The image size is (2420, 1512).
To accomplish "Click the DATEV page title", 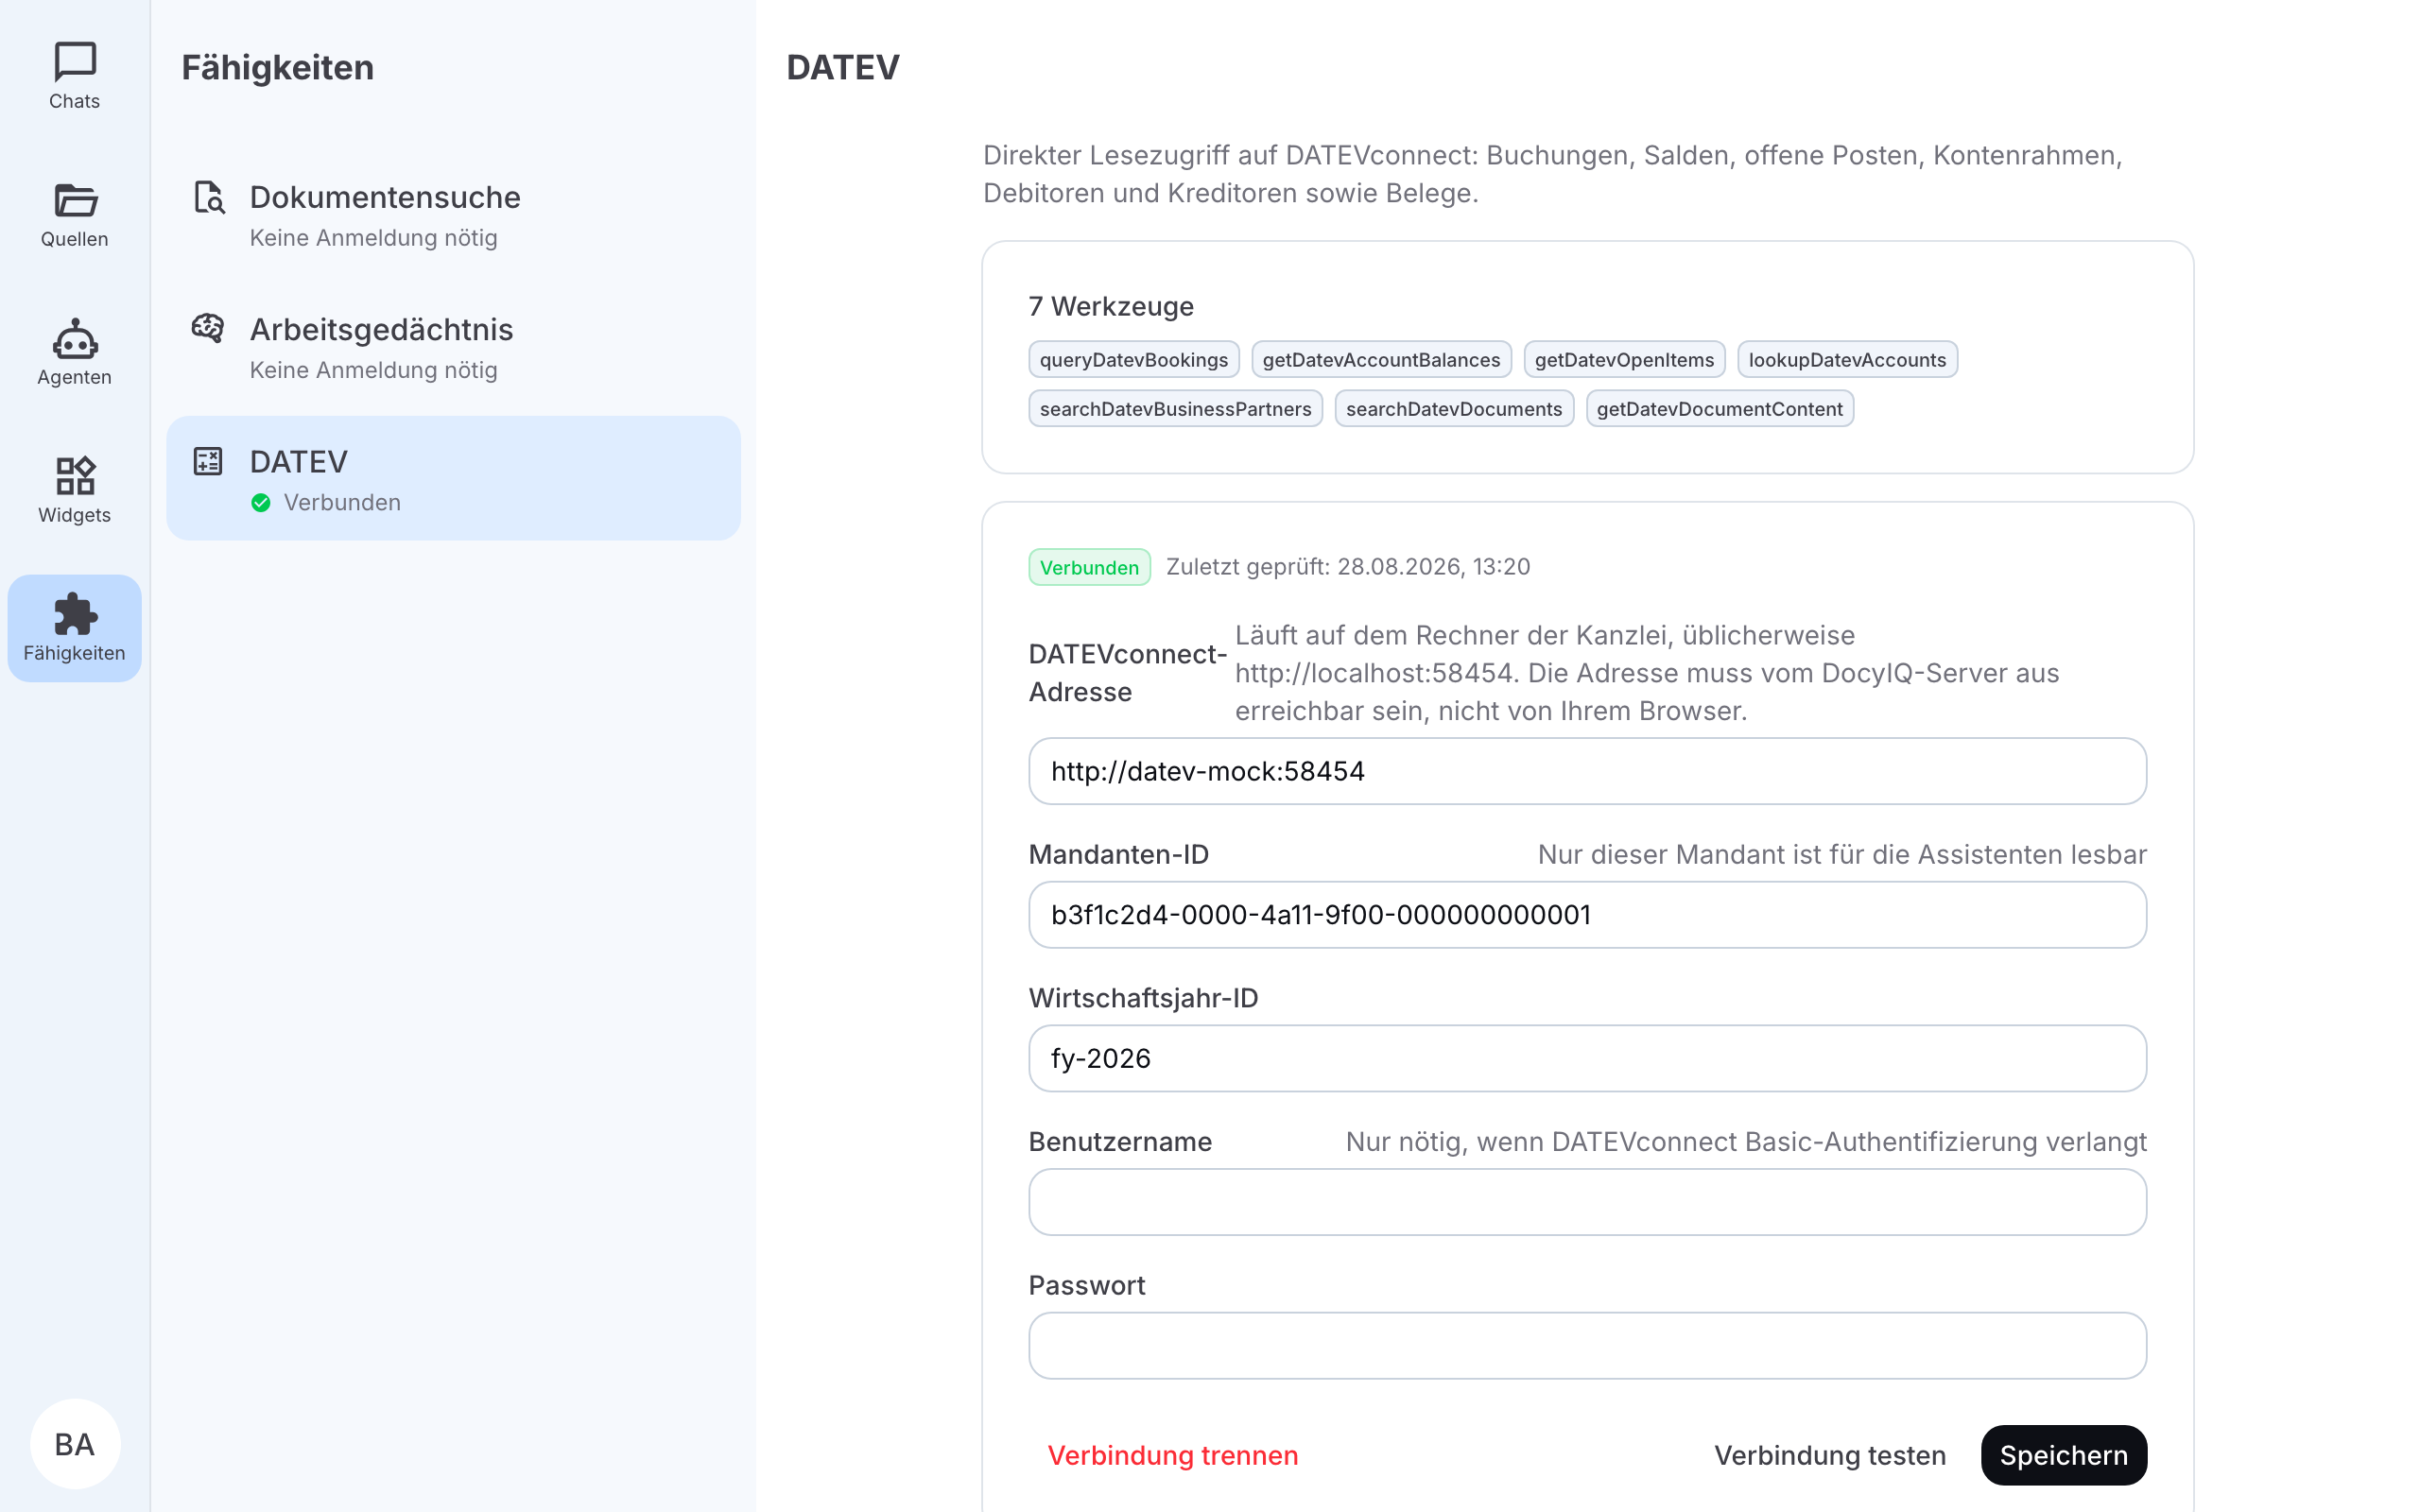I will pyautogui.click(x=843, y=67).
